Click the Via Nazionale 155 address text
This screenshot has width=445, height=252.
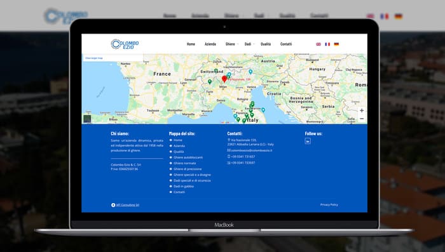[x=243, y=140]
